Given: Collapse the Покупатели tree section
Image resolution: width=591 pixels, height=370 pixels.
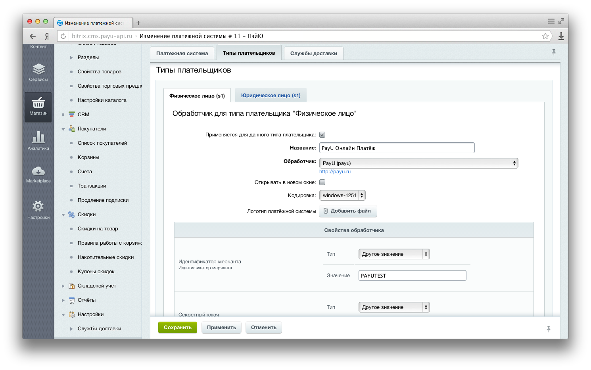Looking at the screenshot, I should click(63, 129).
